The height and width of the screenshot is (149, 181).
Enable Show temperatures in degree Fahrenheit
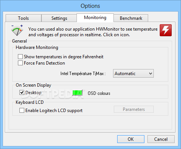[x=20, y=56]
